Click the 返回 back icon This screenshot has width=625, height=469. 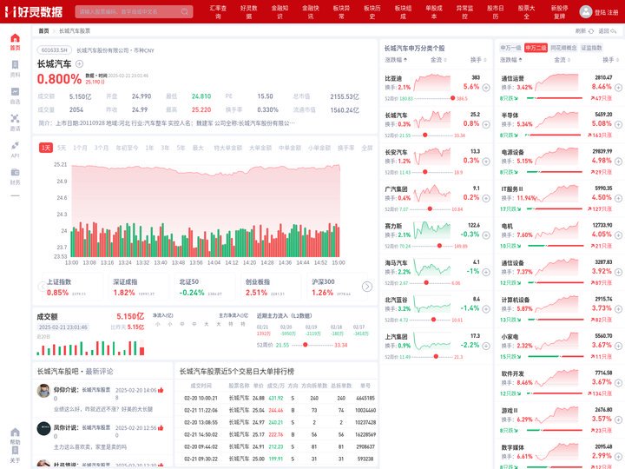click(x=614, y=31)
